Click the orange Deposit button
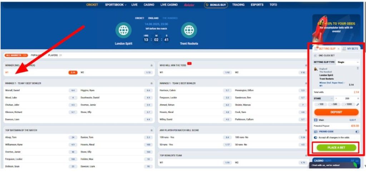This screenshot has width=366, height=174. click(x=336, y=112)
